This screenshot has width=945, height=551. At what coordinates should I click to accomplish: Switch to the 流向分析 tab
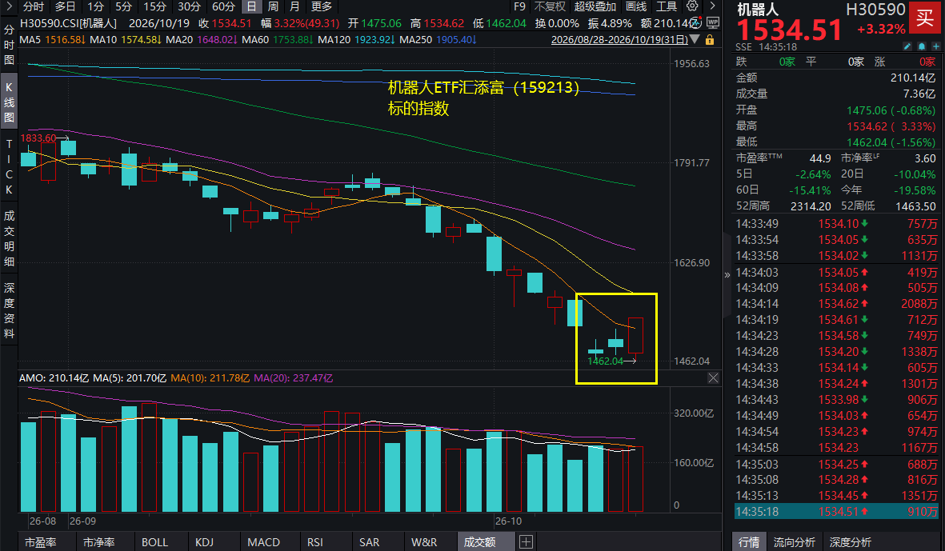(x=794, y=542)
